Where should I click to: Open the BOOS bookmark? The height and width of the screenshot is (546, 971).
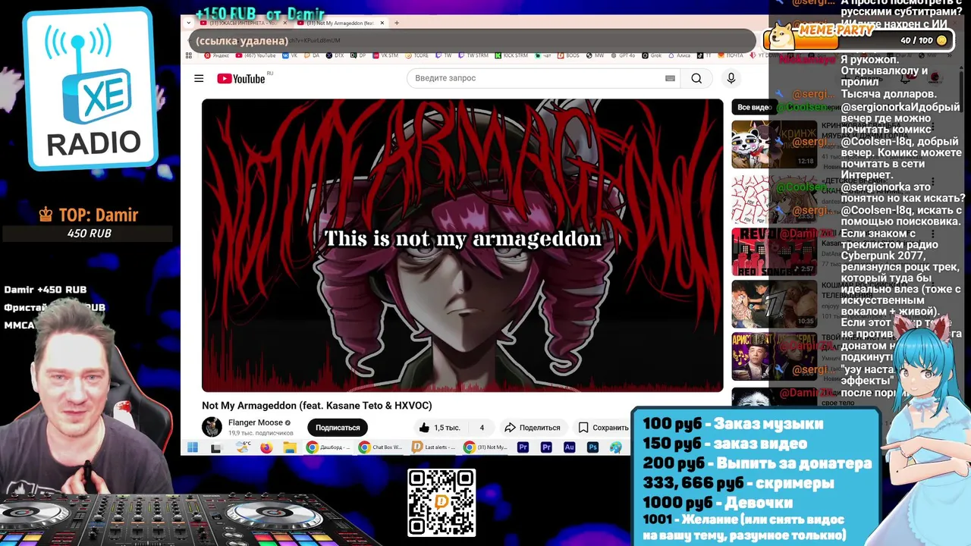click(x=568, y=55)
